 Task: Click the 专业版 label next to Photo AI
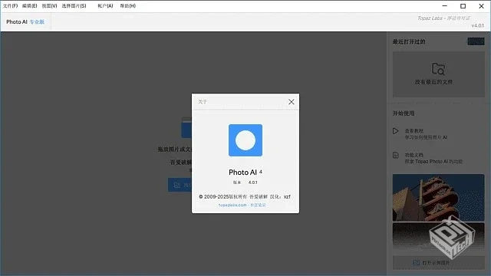coord(37,22)
